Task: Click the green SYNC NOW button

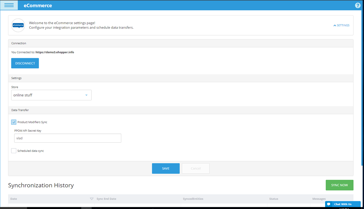Action: (x=339, y=185)
